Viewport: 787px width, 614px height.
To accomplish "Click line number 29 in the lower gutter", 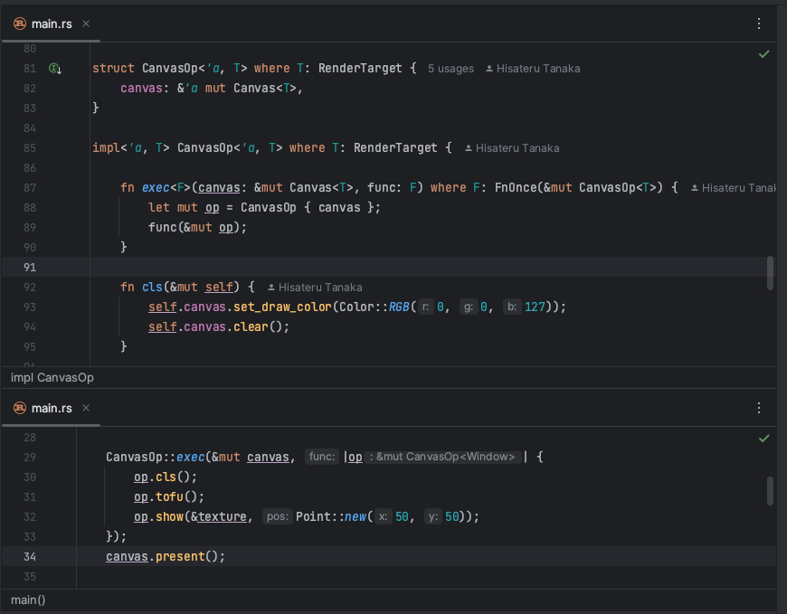I will [30, 458].
